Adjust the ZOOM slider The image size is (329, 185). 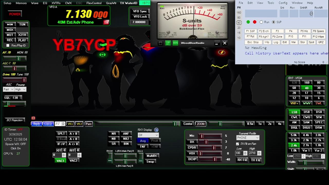[x=226, y=124]
